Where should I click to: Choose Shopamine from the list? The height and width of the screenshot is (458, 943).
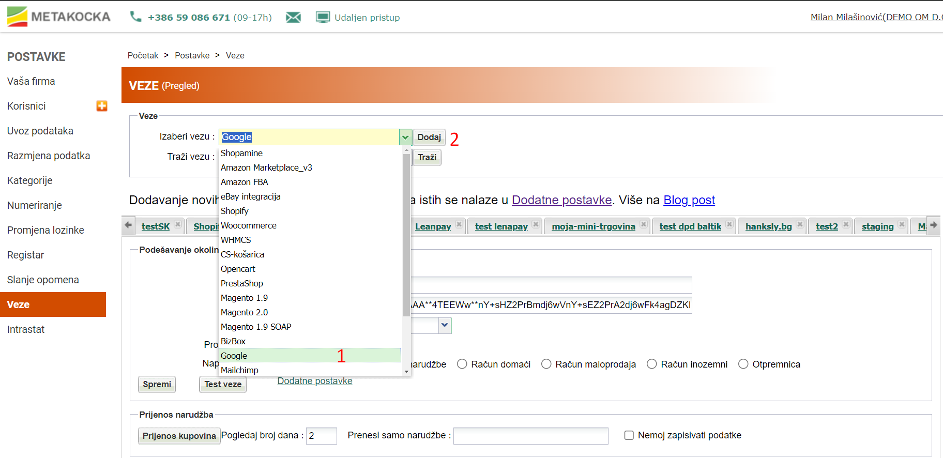310,153
